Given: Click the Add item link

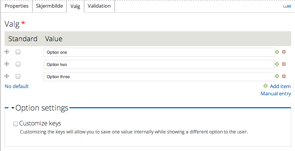Looking at the screenshot, I should coord(277,86).
